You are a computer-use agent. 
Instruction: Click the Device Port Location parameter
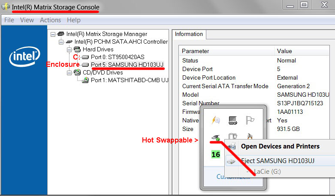(x=209, y=77)
